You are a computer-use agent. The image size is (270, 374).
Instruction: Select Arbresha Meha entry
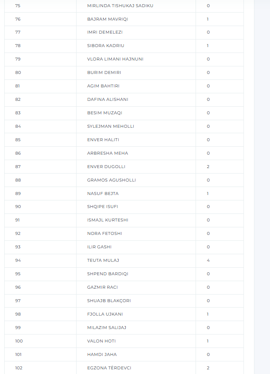pos(107,153)
